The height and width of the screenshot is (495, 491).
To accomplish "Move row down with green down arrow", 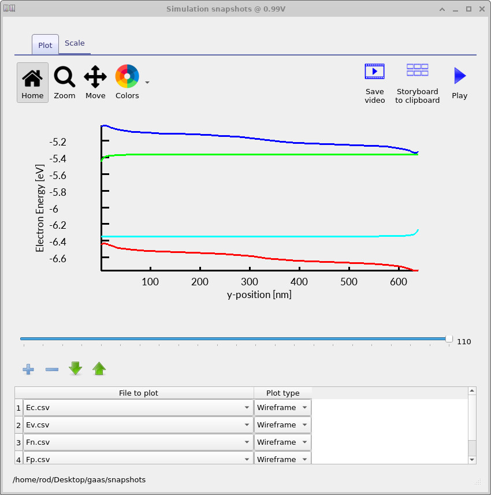I will [x=76, y=369].
